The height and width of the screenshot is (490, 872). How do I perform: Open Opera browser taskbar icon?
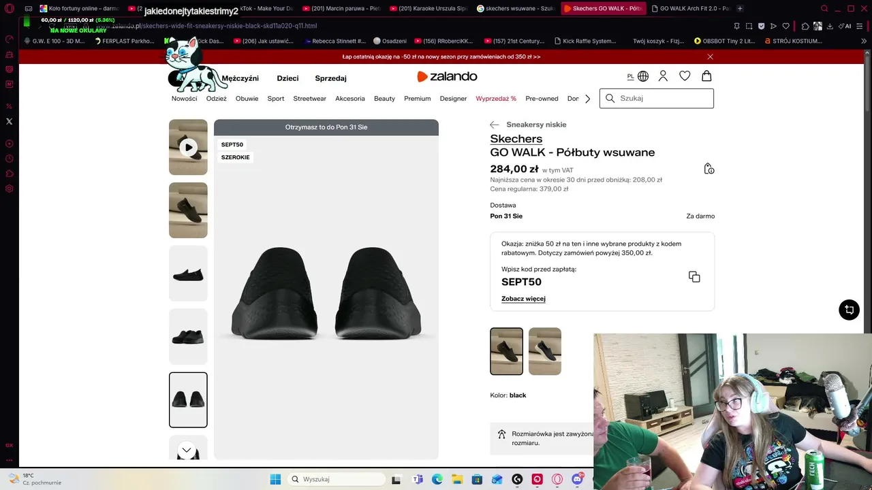(x=557, y=479)
